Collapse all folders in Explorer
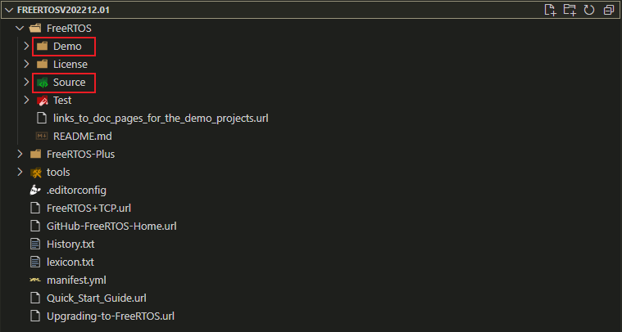622x332 pixels. [x=608, y=11]
